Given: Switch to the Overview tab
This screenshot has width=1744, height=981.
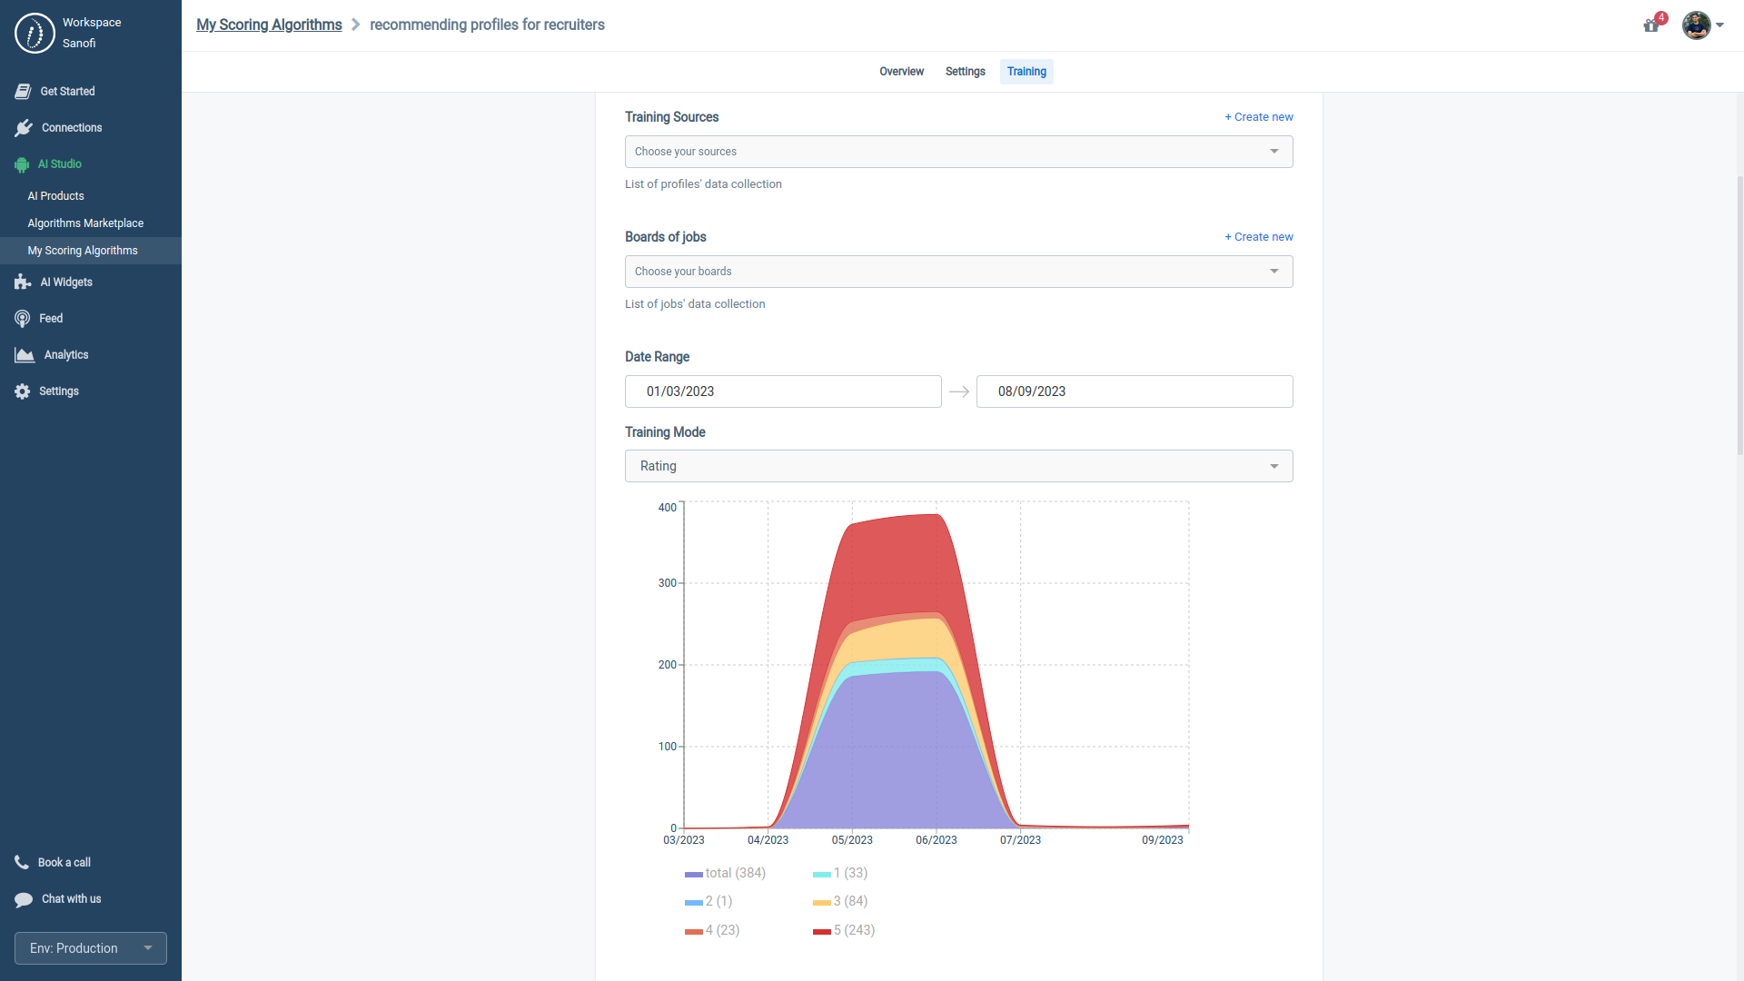Looking at the screenshot, I should pos(901,71).
